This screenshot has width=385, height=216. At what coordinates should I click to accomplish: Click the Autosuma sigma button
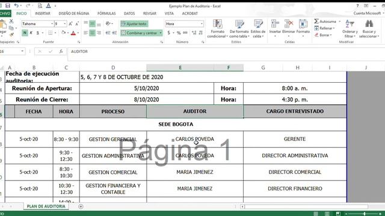click(x=325, y=22)
